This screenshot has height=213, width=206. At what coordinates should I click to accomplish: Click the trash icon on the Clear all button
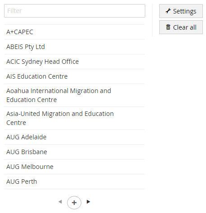[168, 27]
